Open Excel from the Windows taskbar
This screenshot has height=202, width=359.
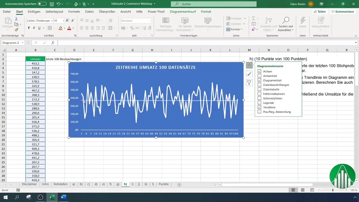click(x=52, y=197)
